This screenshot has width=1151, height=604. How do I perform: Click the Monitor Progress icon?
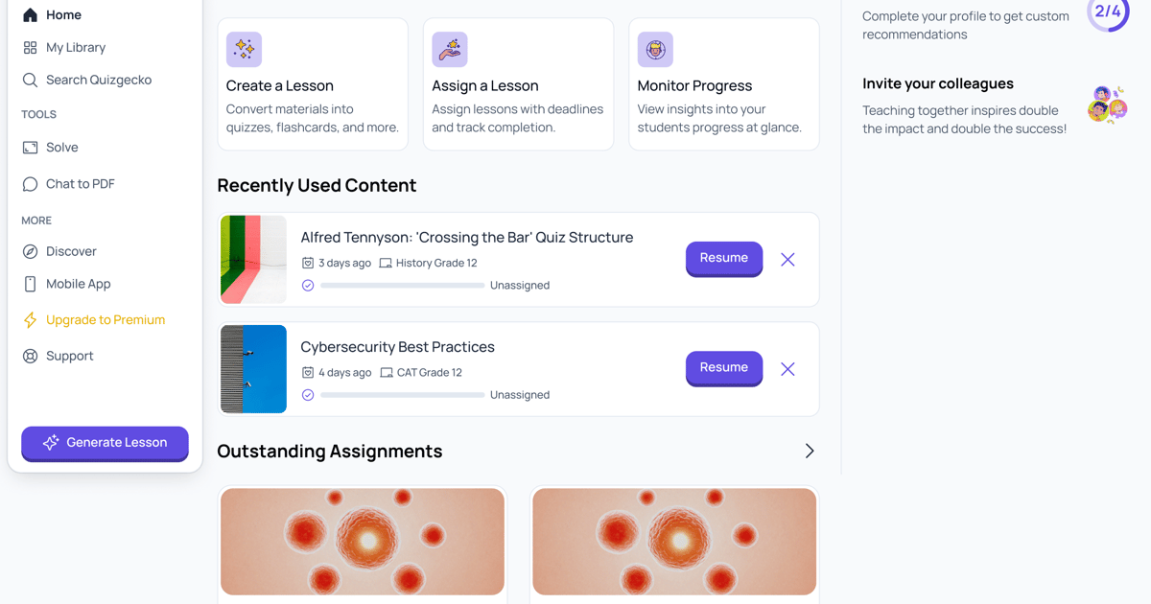pyautogui.click(x=655, y=49)
